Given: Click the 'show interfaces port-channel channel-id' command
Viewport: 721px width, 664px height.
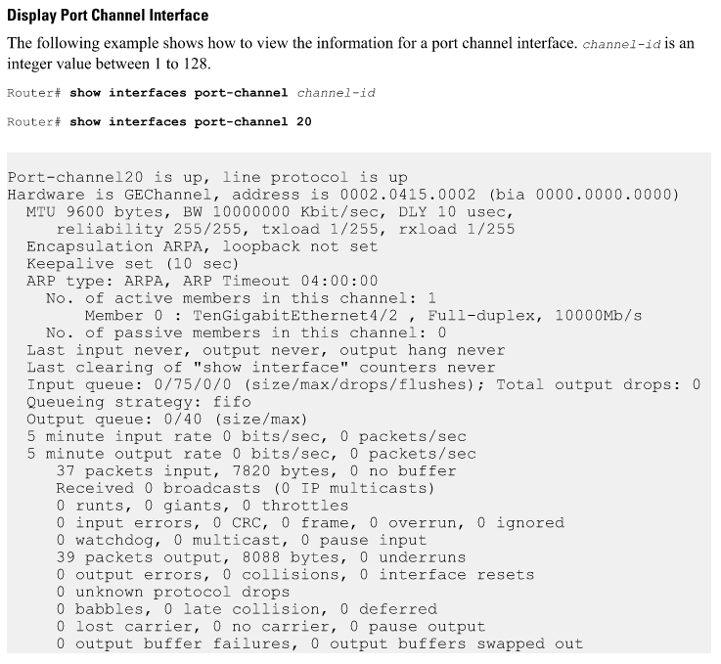Looking at the screenshot, I should pos(222,93).
